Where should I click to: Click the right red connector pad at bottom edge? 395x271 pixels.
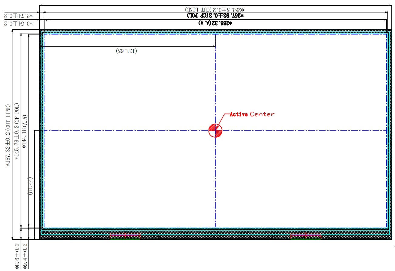306,236
